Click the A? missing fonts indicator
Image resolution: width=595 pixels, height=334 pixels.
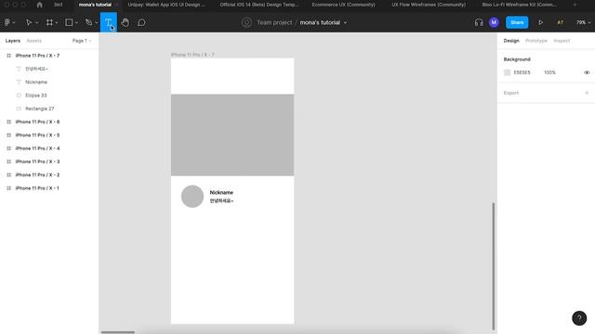click(560, 22)
